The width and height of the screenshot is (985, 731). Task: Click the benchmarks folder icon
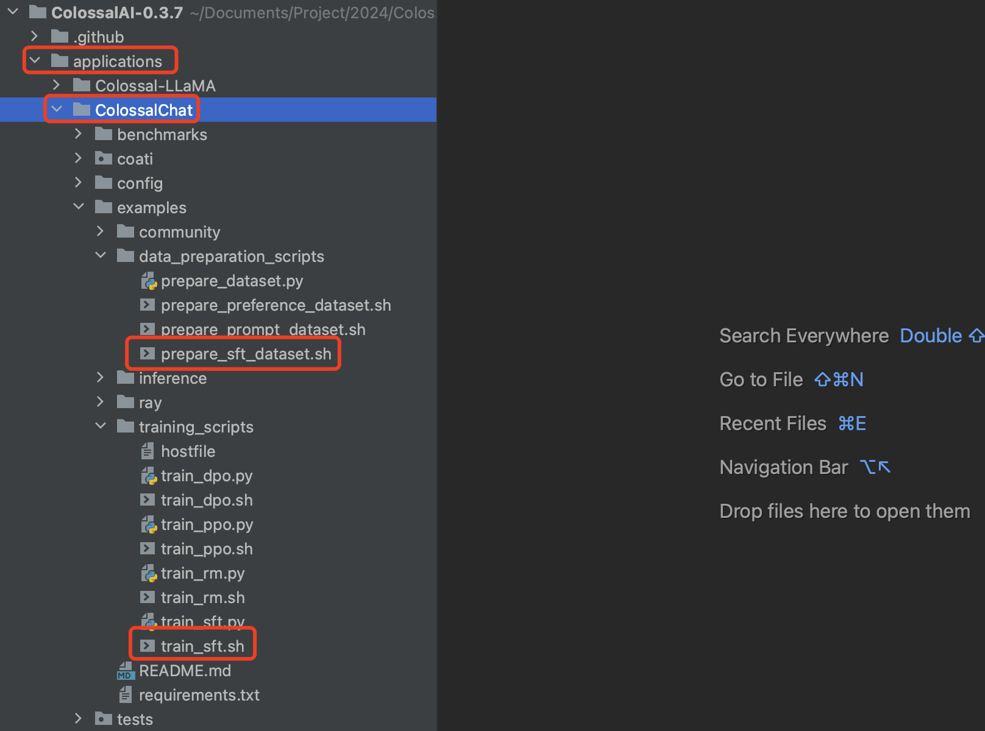point(104,133)
